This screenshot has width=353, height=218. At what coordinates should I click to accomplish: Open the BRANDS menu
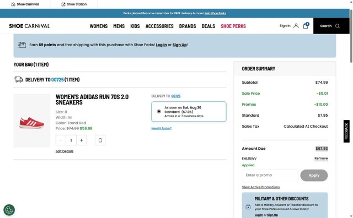pos(188,26)
